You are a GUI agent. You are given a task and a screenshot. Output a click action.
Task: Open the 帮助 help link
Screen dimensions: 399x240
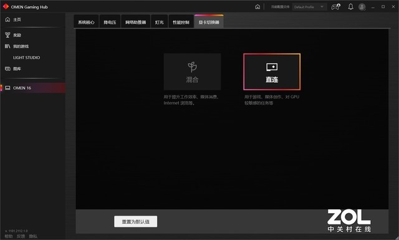(x=9, y=236)
